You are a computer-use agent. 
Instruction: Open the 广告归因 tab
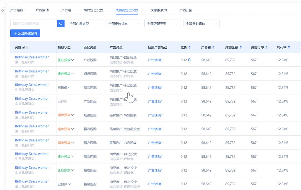(186, 9)
